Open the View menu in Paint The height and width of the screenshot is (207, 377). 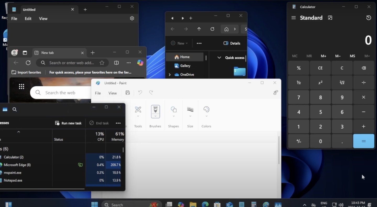(112, 93)
